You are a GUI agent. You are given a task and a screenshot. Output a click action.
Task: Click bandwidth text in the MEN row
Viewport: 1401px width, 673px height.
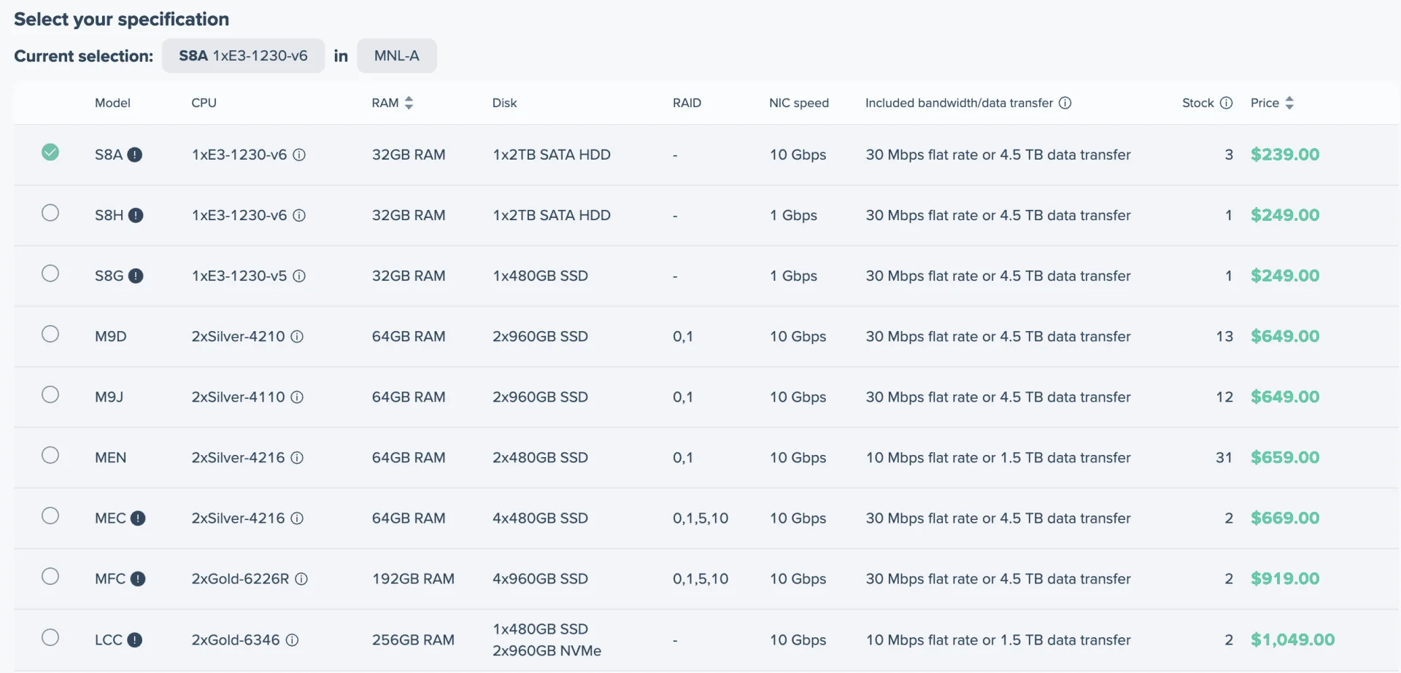pos(998,457)
